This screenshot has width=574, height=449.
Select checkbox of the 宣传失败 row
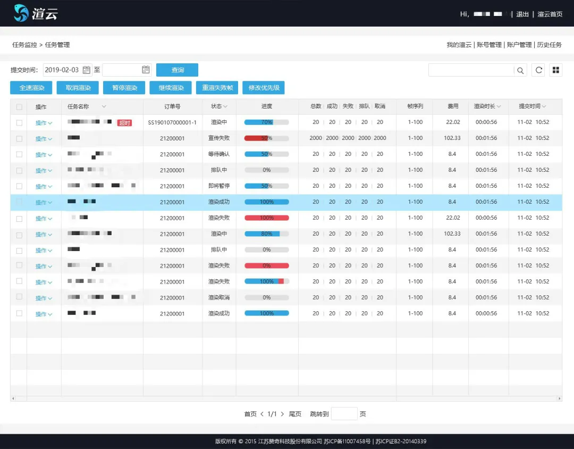coord(19,139)
